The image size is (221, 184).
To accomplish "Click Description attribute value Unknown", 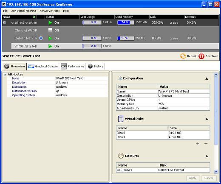I will point(62,83).
